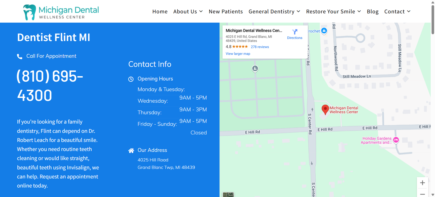435x197 pixels.
Task: Click the Michigan Dental Wellness Center map label
Action: click(344, 110)
